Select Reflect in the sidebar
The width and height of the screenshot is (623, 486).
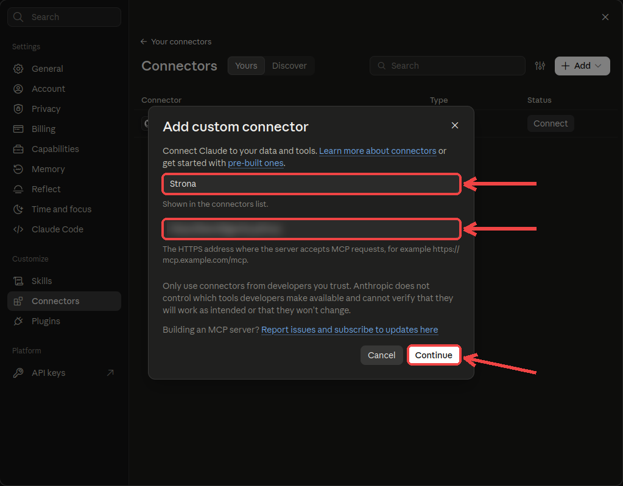coord(65,189)
